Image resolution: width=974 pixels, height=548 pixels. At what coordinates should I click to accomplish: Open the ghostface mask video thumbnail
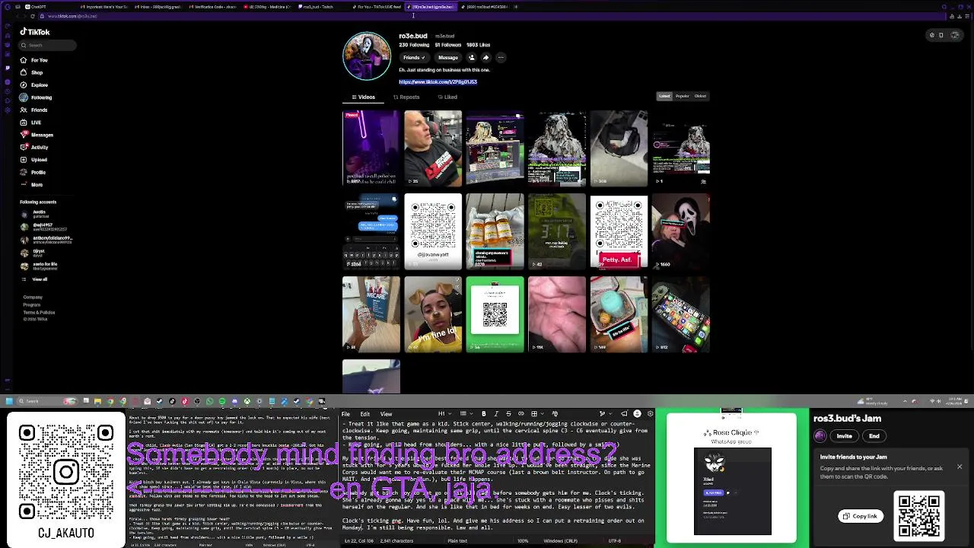click(681, 231)
